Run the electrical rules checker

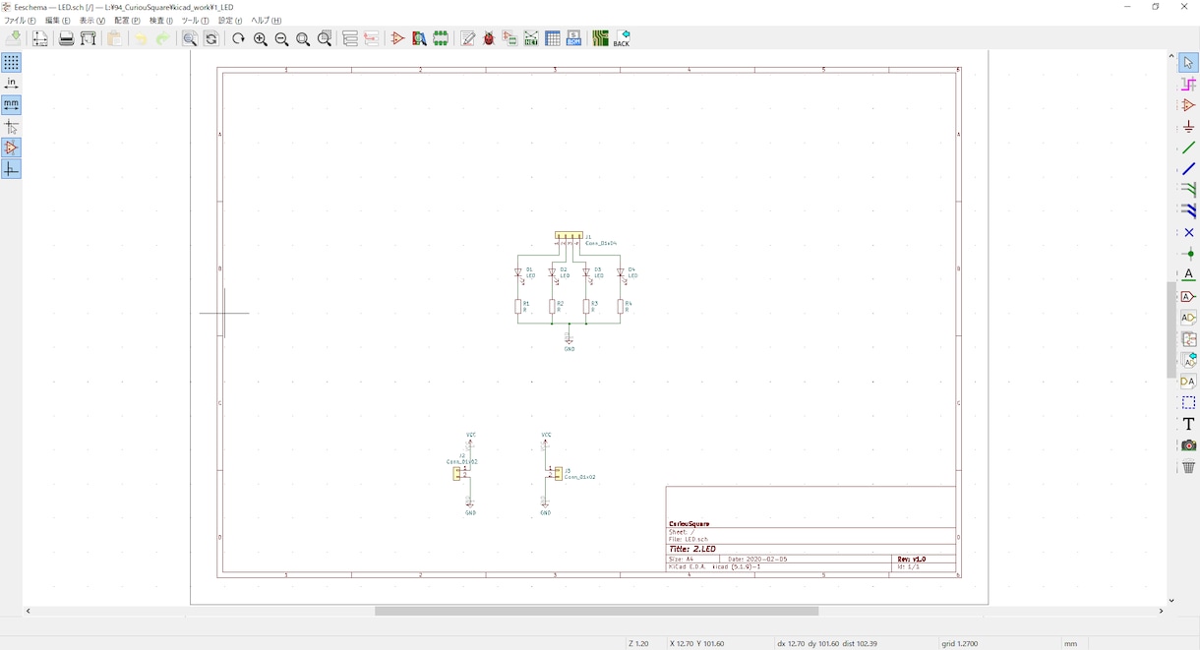pyautogui.click(x=489, y=38)
